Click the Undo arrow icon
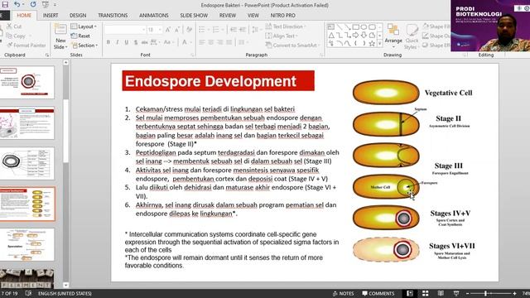The image size is (530, 298). coord(17,4)
